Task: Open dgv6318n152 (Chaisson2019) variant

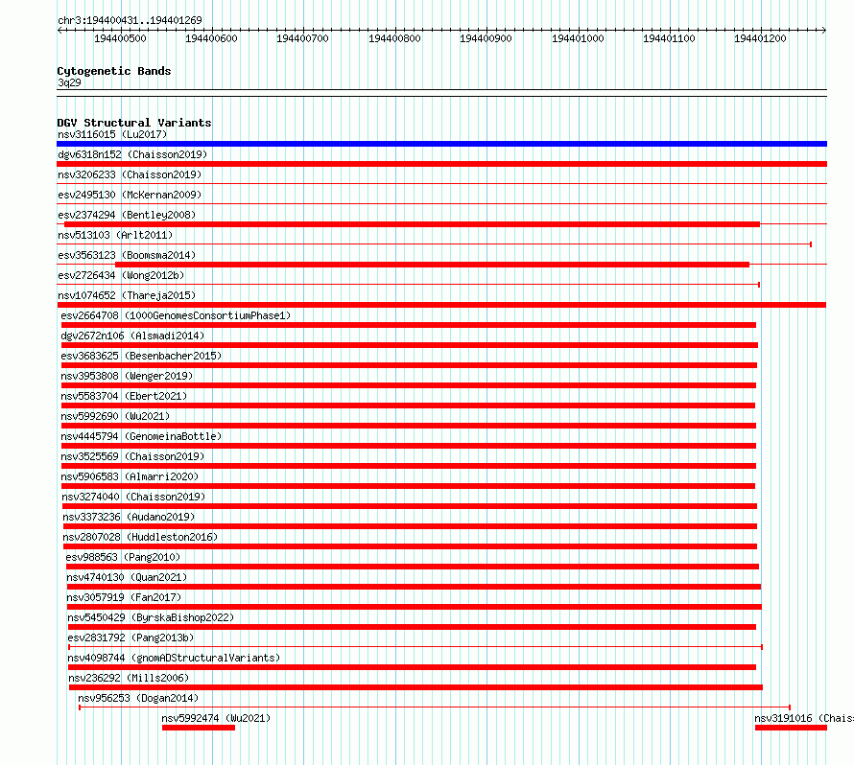Action: point(132,154)
